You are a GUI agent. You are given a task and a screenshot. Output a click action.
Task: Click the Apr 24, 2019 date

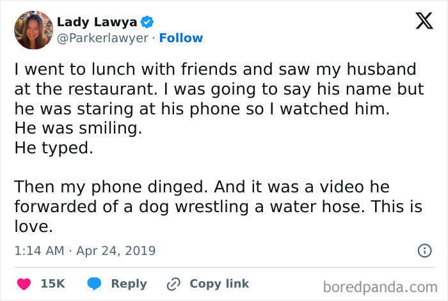point(116,251)
